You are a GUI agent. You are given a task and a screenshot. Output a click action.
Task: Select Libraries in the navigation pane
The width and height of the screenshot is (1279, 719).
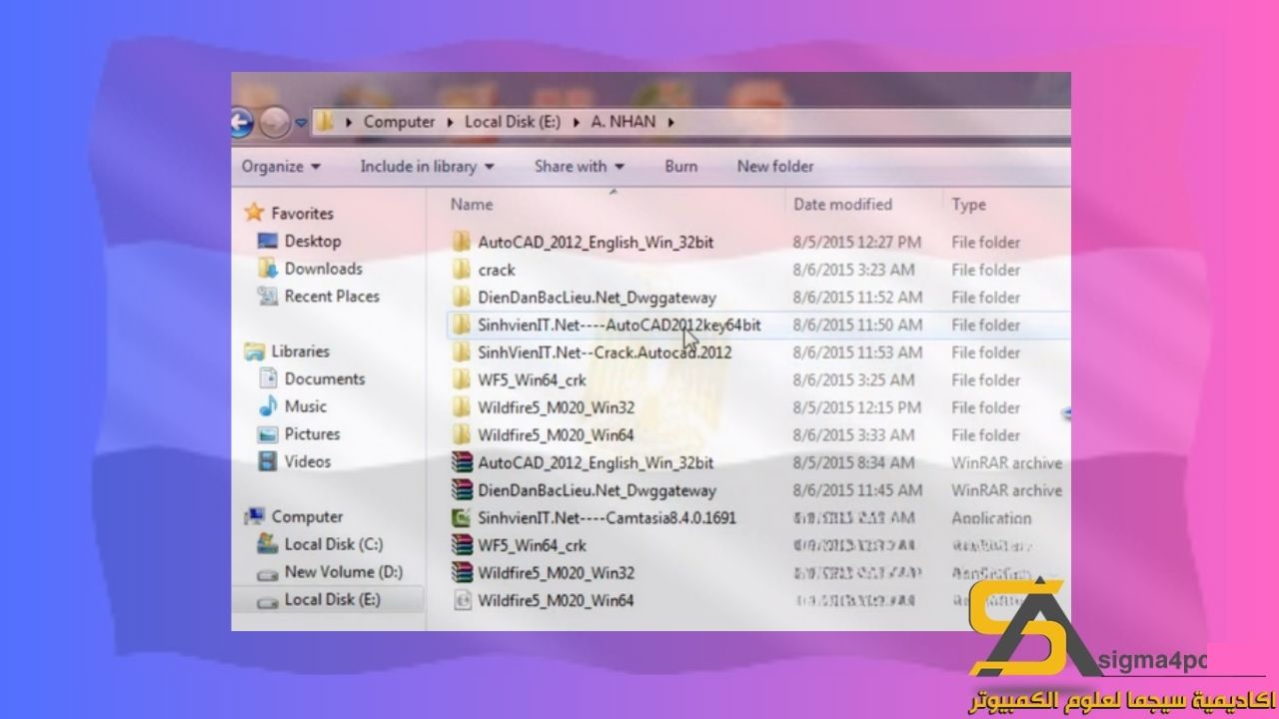click(301, 352)
